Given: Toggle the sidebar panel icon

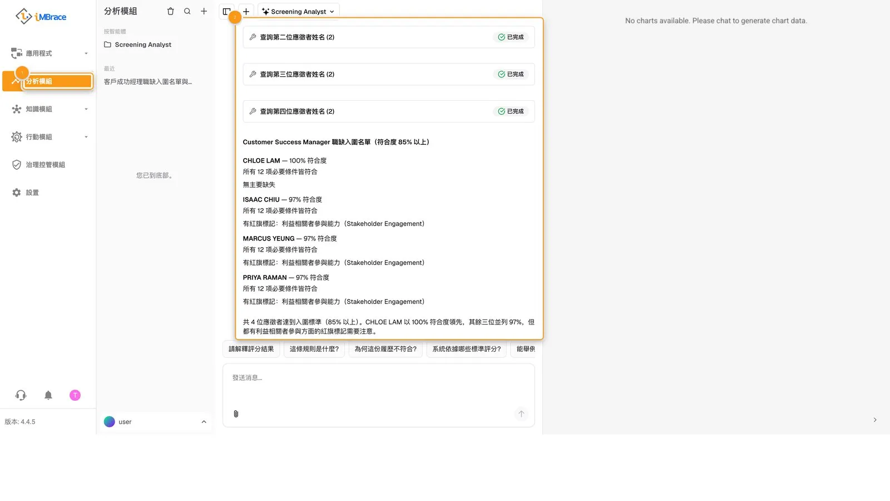Looking at the screenshot, I should click(226, 11).
